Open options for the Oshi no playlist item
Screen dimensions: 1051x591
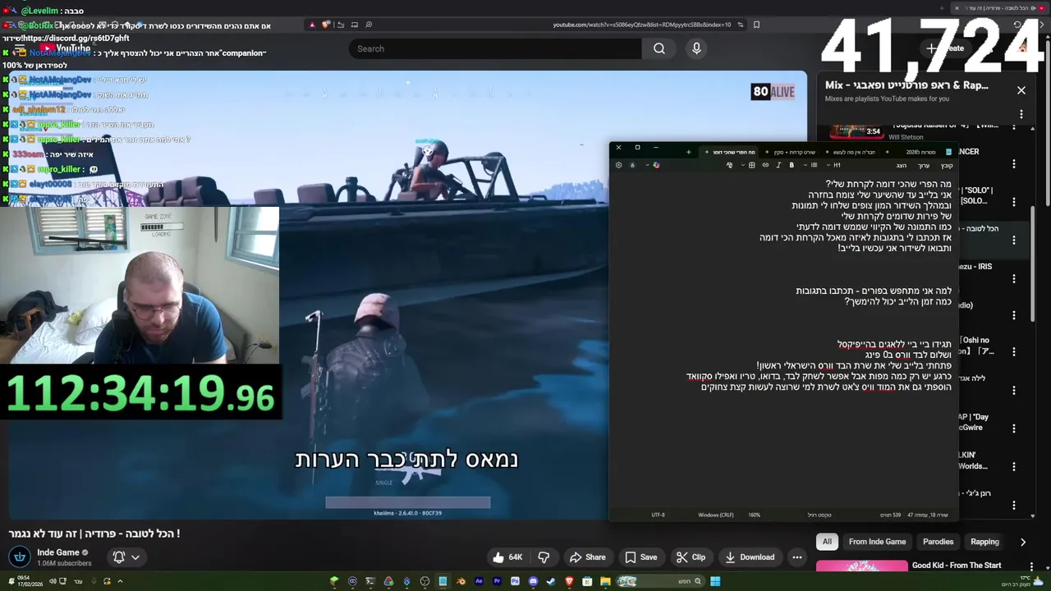pyautogui.click(x=1014, y=351)
